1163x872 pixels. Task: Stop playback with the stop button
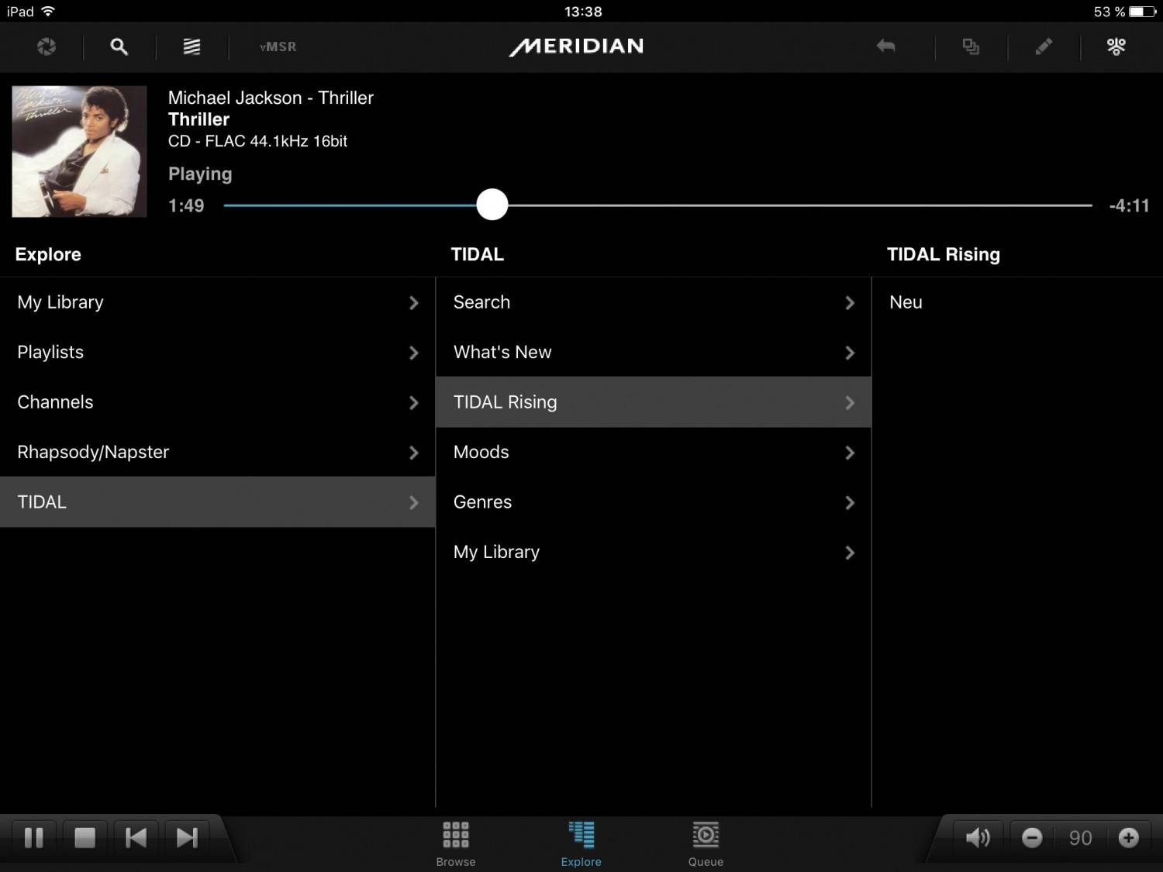85,837
